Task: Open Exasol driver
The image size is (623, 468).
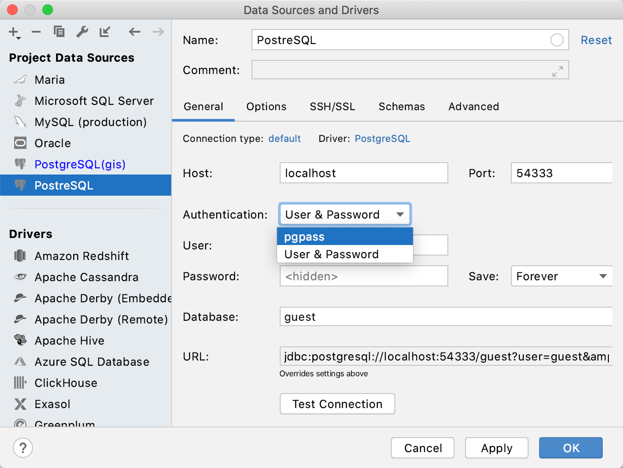Action: (x=86, y=404)
